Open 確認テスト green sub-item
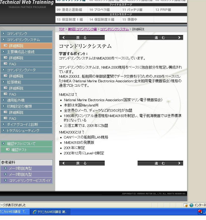206x220 pixels. [26, 150]
